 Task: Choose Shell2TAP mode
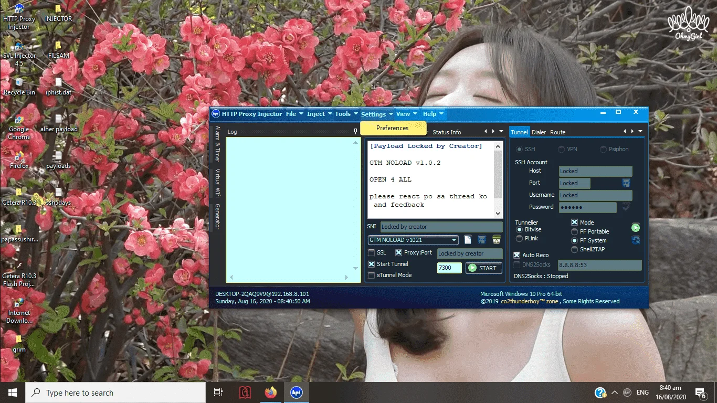pos(574,249)
